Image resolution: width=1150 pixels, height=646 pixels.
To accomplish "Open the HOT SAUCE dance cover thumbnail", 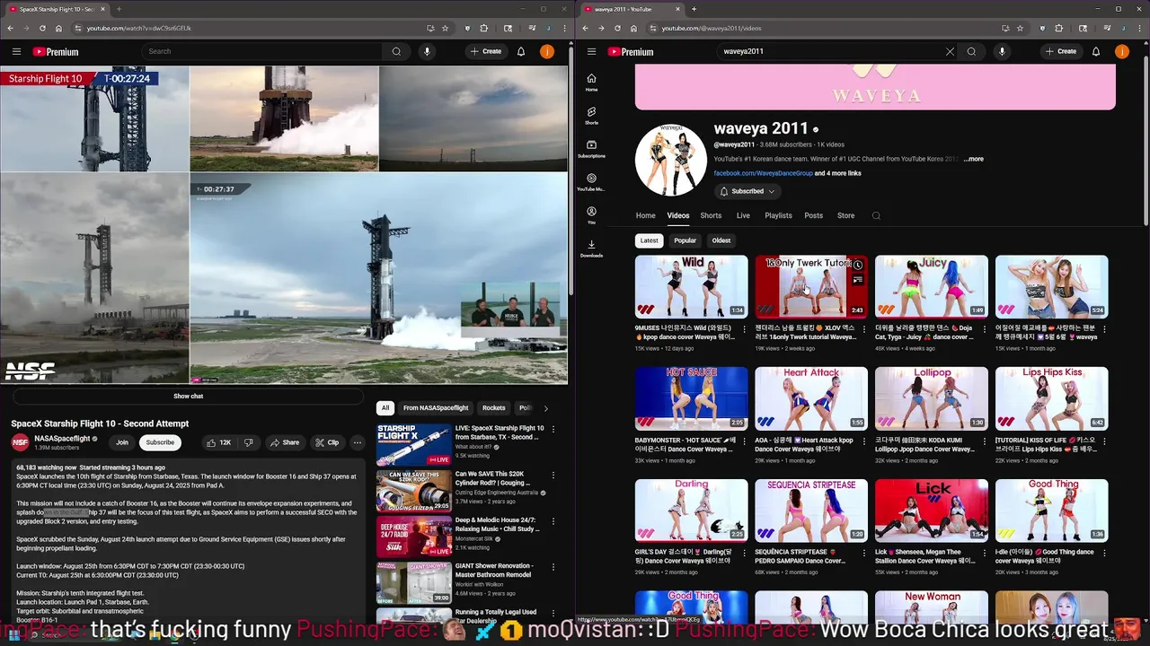I will (691, 398).
